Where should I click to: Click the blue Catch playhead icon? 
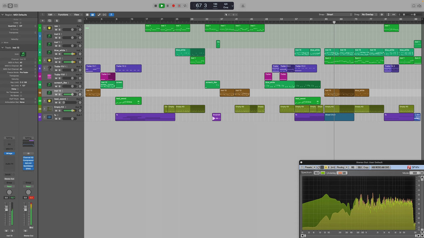(111, 15)
